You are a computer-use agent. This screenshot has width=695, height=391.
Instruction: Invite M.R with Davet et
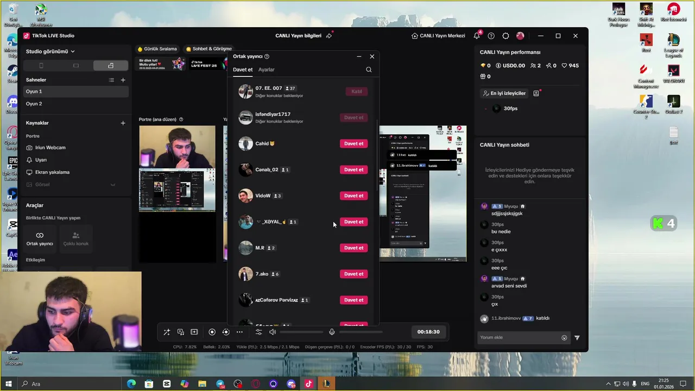[x=353, y=248]
